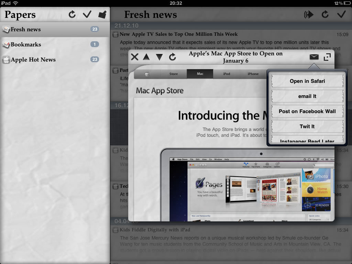Tap the edit-feed pencil icon in Papers toolbar
Image resolution: width=352 pixels, height=264 pixels.
(x=101, y=14)
